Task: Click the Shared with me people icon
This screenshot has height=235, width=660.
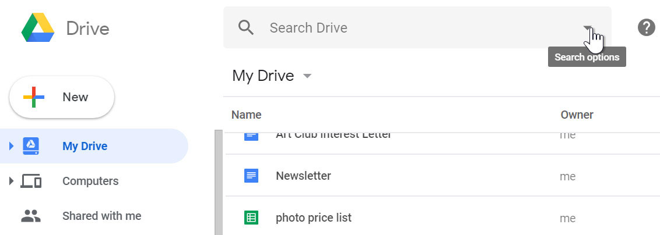Action: (31, 216)
